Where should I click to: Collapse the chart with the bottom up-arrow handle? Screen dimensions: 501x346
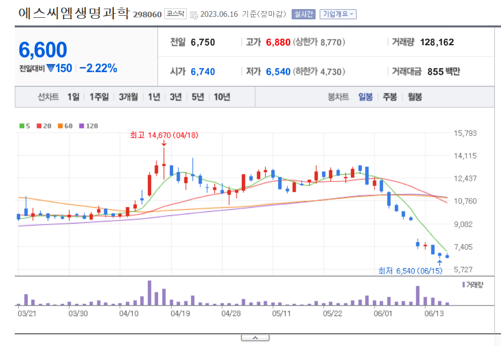pos(255,338)
